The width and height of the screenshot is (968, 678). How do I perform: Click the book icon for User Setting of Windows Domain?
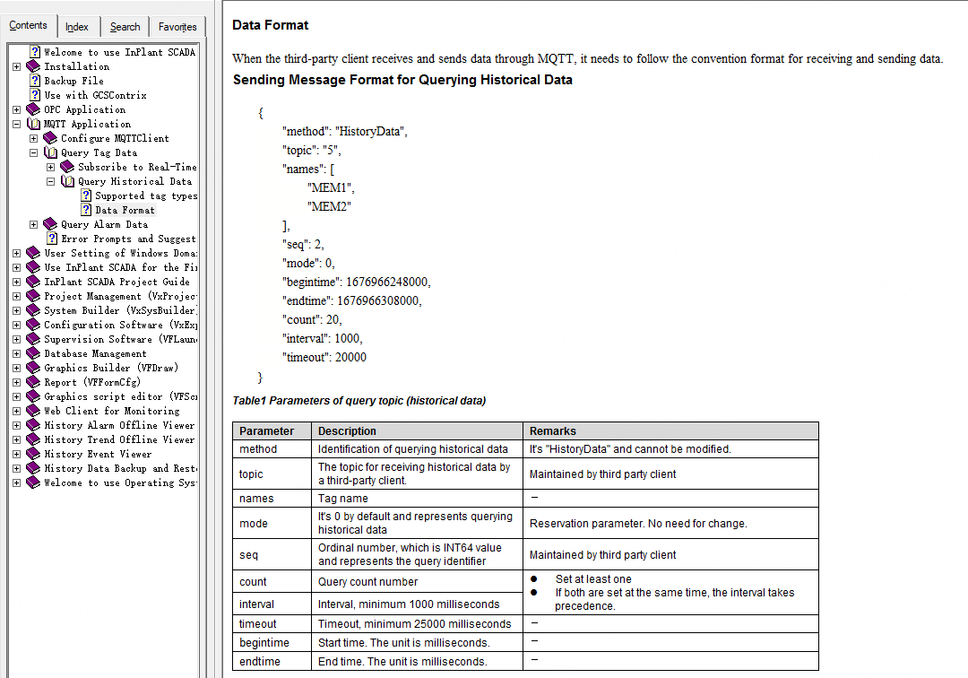(x=33, y=253)
